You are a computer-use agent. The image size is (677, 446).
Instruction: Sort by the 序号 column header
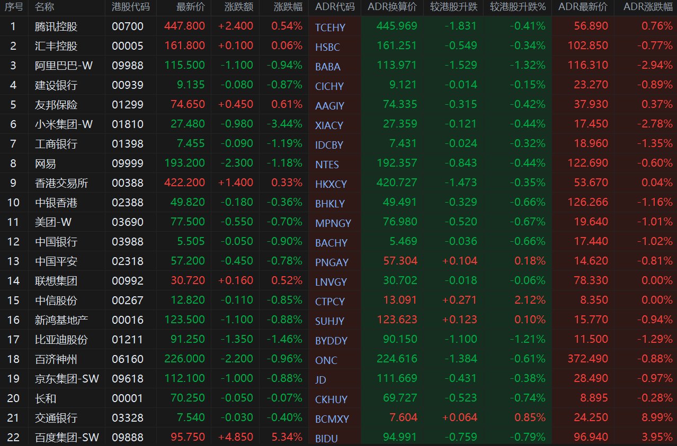pyautogui.click(x=14, y=7)
